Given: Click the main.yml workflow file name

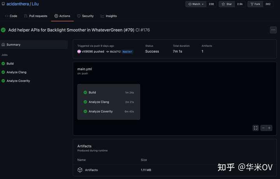Looking at the screenshot, I should tap(85, 69).
